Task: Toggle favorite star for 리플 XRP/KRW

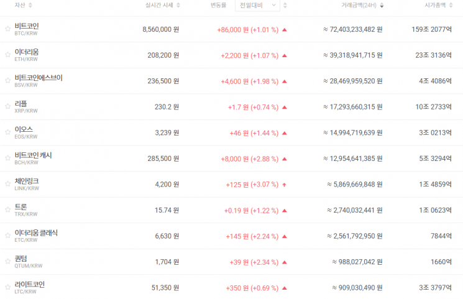Action: pyautogui.click(x=7, y=106)
